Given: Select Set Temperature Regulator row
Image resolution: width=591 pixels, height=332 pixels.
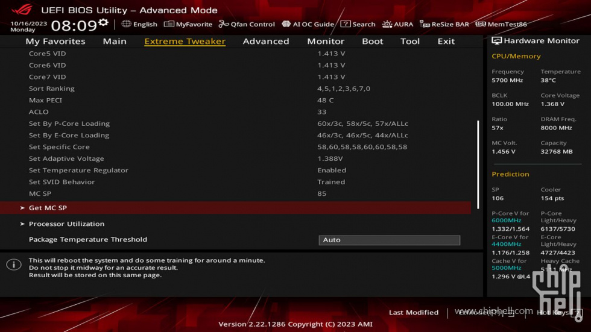Looking at the screenshot, I should click(x=236, y=170).
